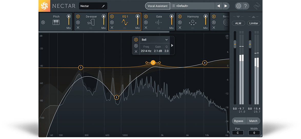
Task: Go to next preset with right arrow
Action: click(226, 6)
